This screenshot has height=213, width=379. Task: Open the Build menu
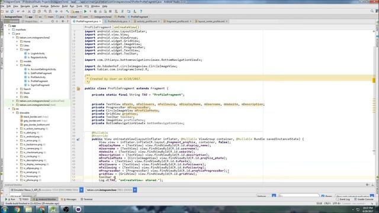tap(65, 6)
